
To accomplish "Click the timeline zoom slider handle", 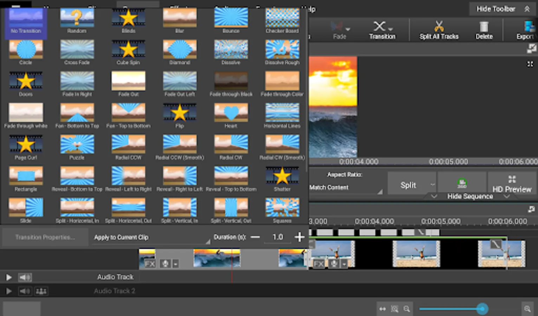I will click(482, 309).
